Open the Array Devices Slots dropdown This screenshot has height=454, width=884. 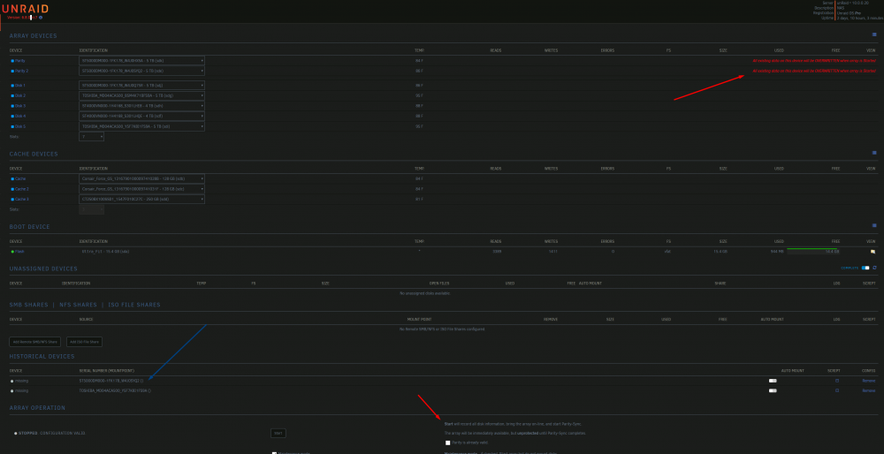(x=91, y=136)
